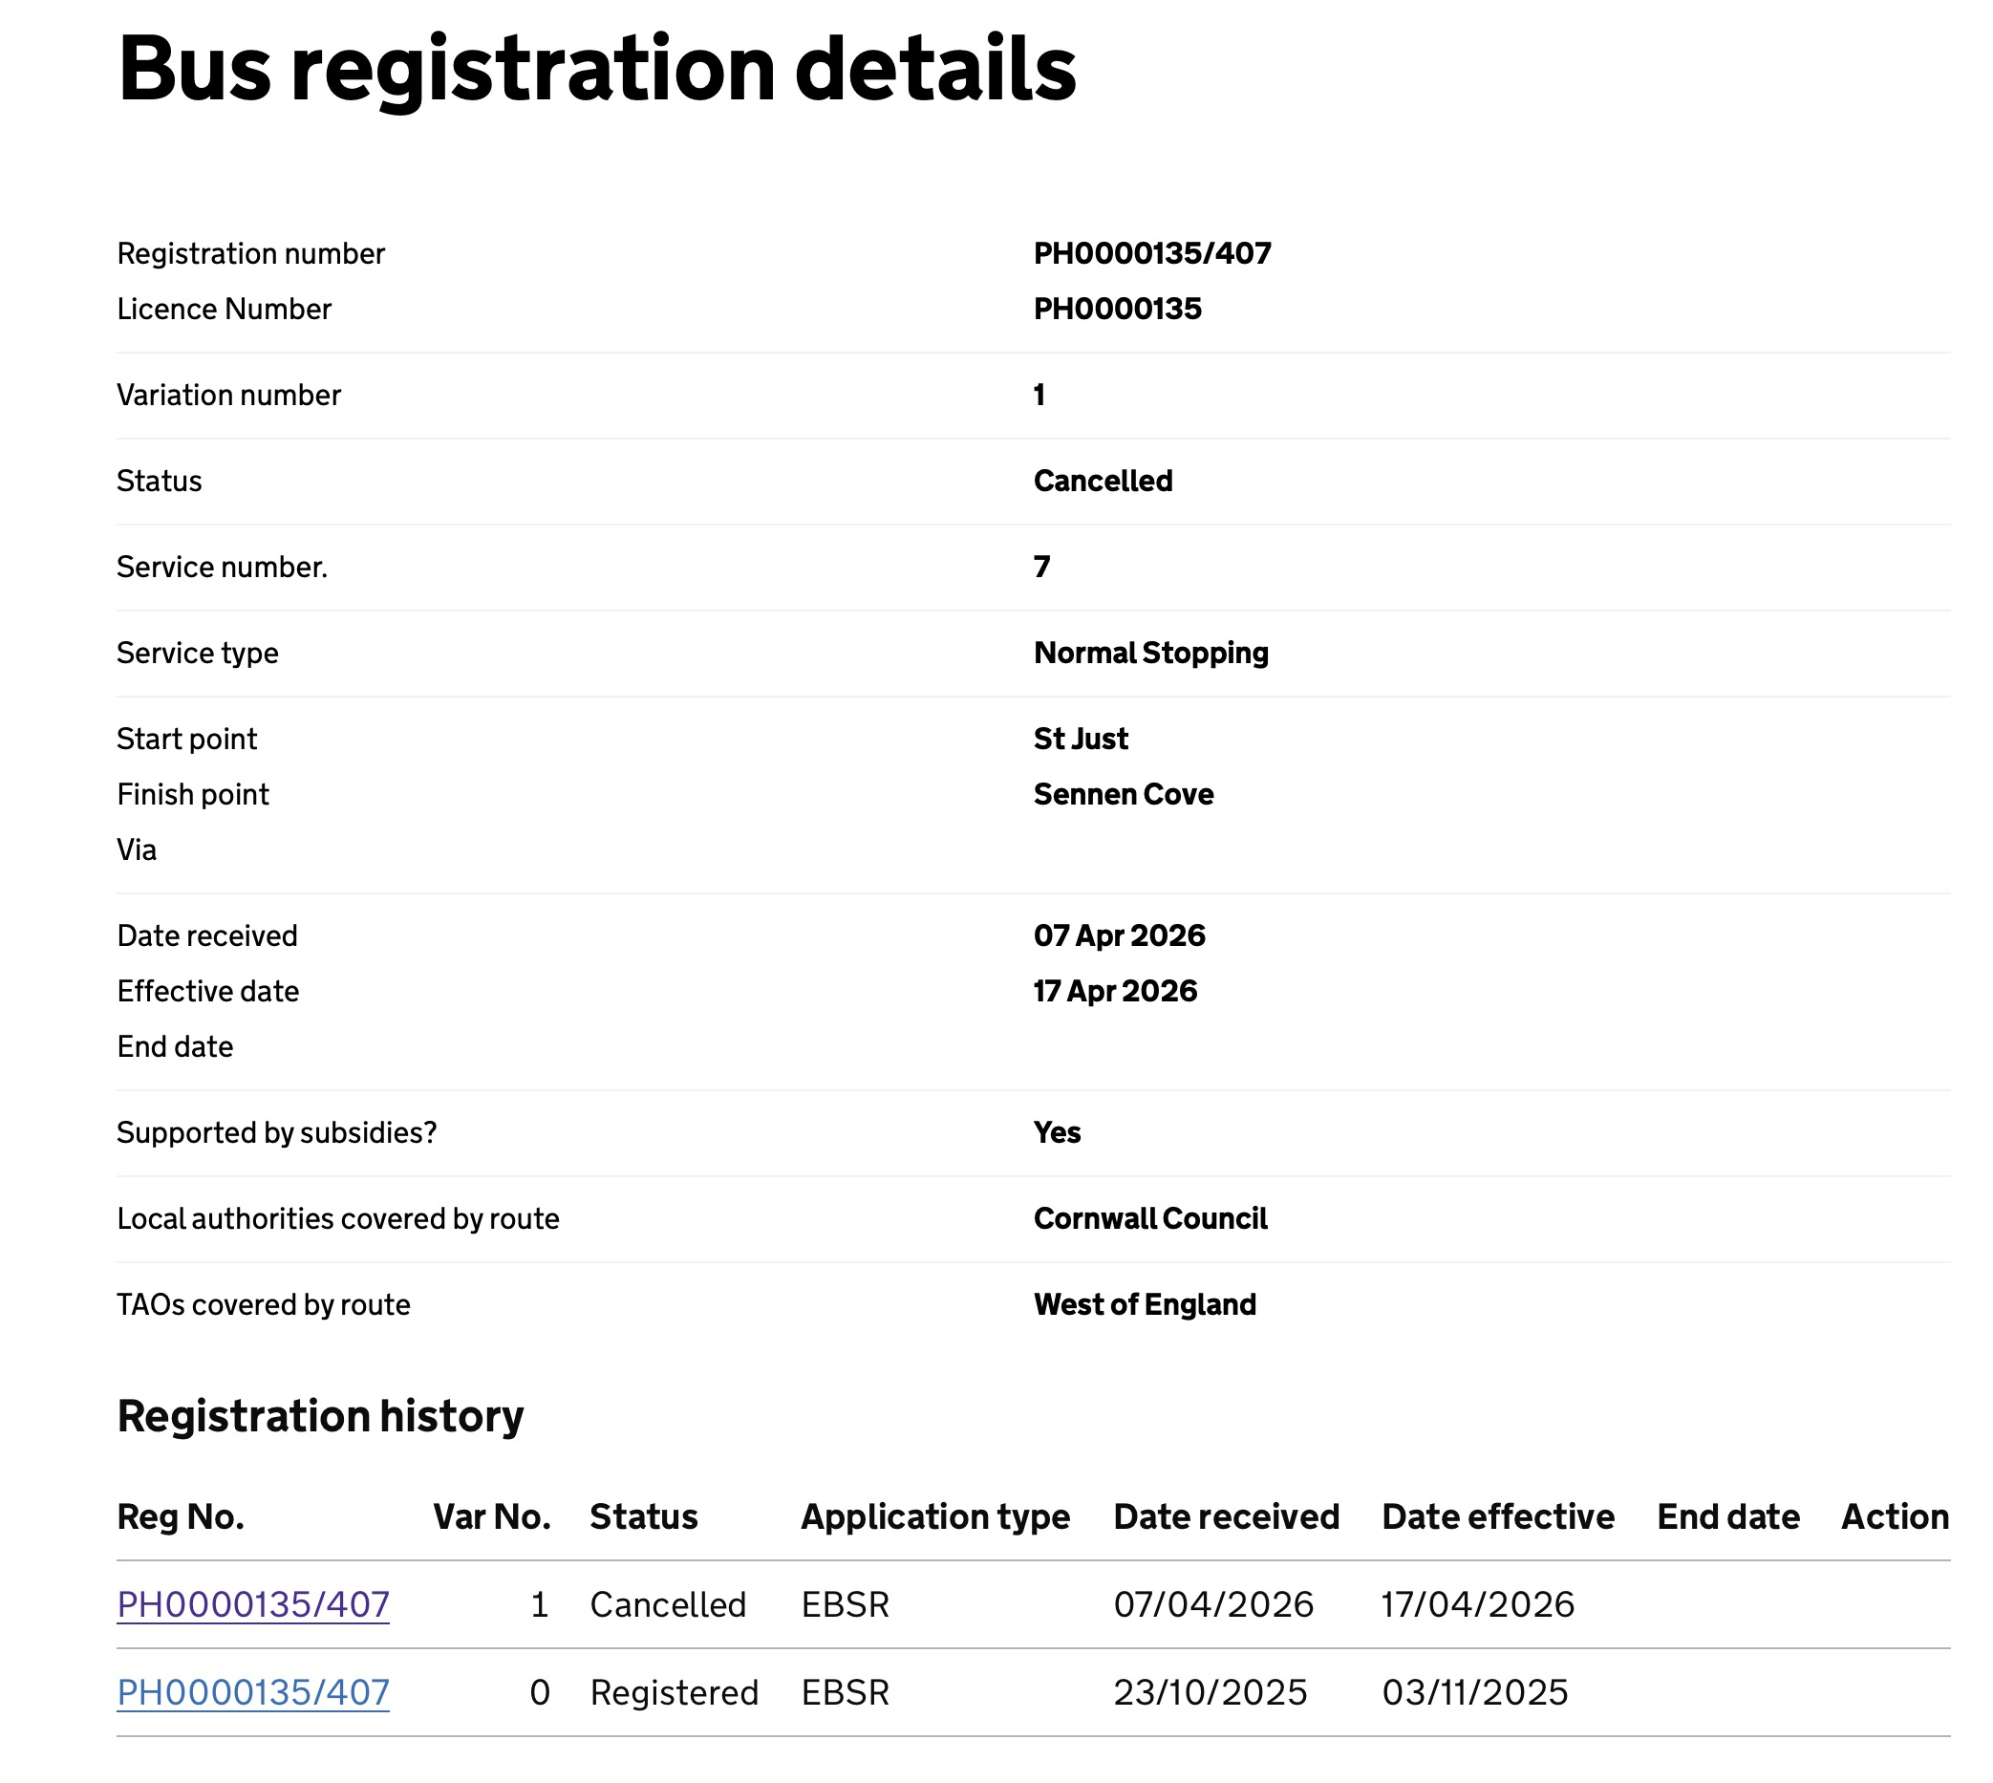The width and height of the screenshot is (1993, 1783).
Task: Click the bold Cancelled status value
Action: 1103,481
